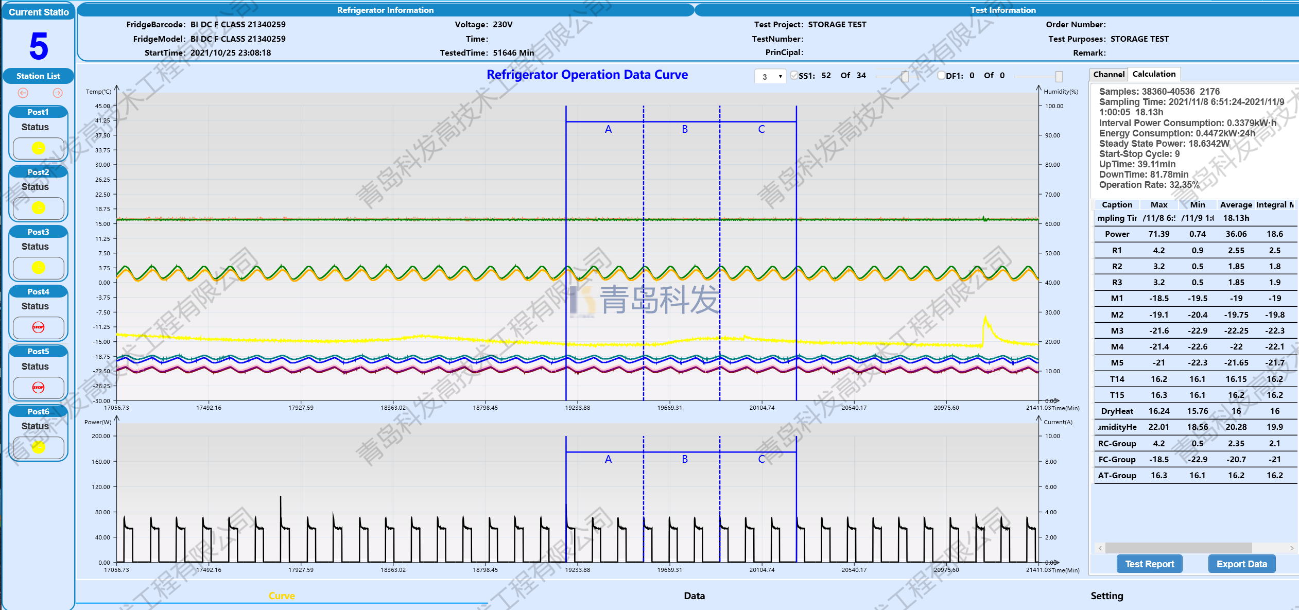Open the Data view at bottom
The height and width of the screenshot is (610, 1299).
coord(694,596)
